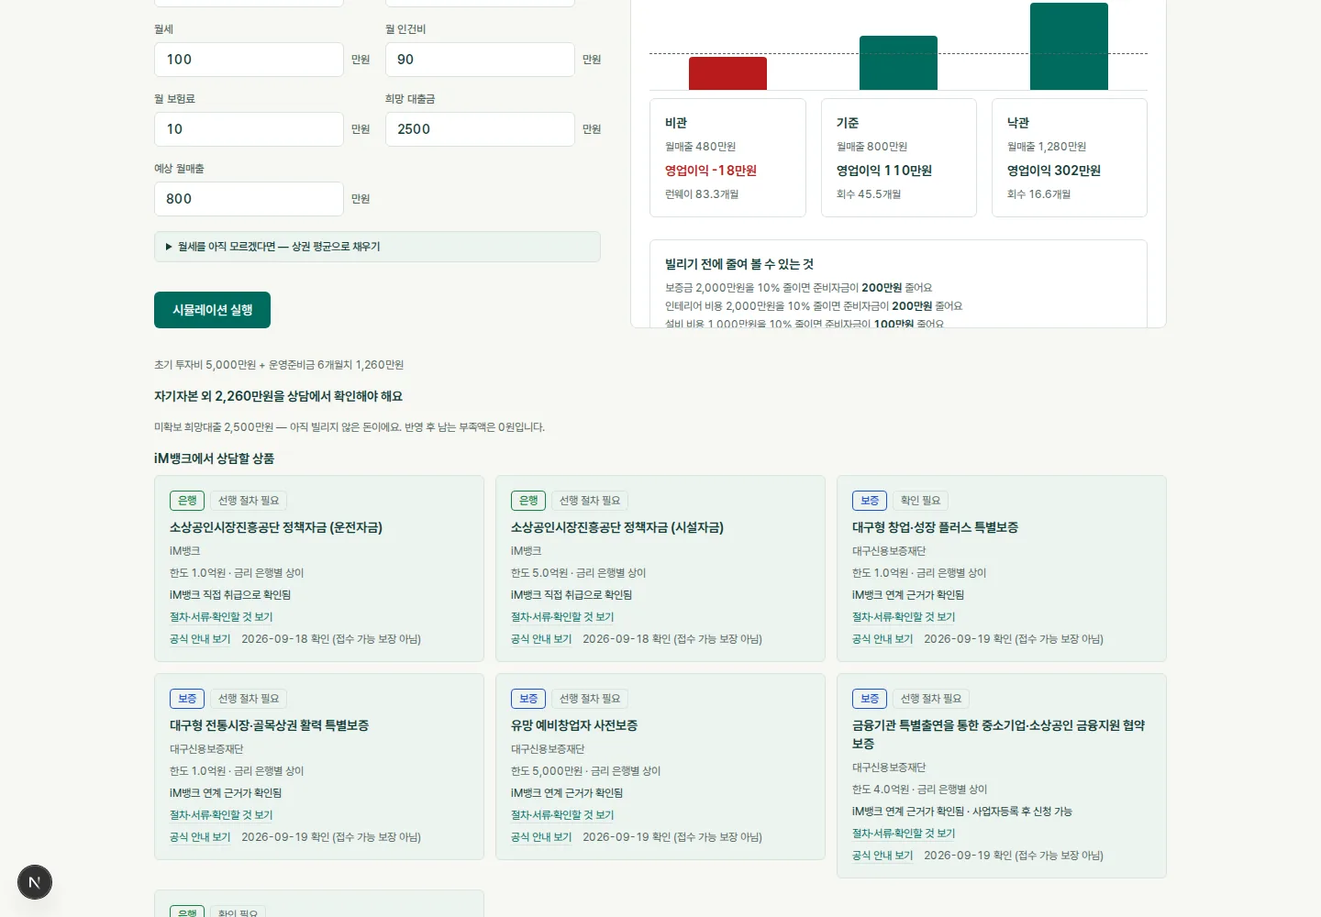Viewport: 1321px width, 917px height.
Task: Select title 소상공인시장진흥공단 정책자금 (시설자금)
Action: coord(617,527)
